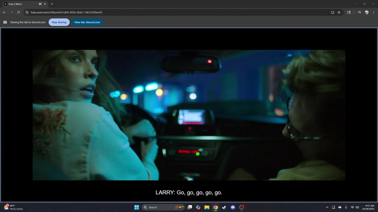Open the Chrome three-dot menu

(374, 12)
